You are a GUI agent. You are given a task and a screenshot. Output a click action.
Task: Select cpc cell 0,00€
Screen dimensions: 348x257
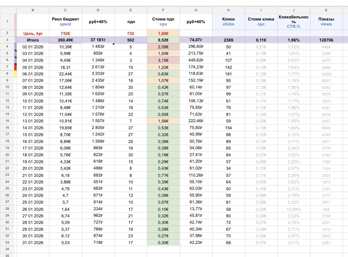(261, 121)
